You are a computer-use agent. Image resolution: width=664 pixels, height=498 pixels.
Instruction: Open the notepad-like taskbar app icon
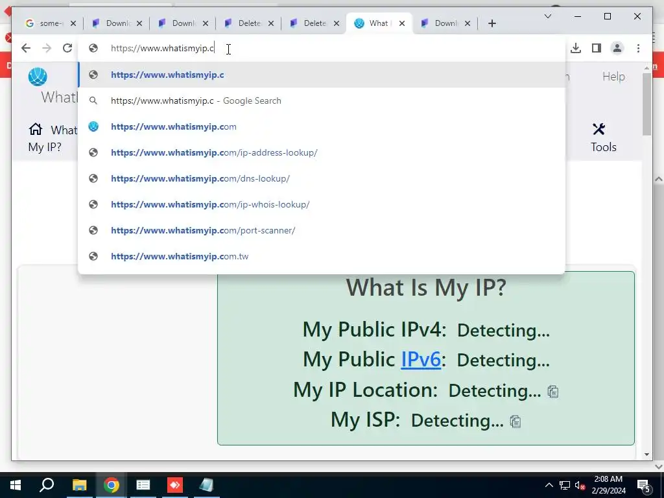(207, 485)
